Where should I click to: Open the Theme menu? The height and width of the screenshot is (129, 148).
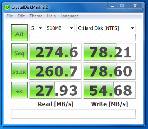[x=36, y=16]
